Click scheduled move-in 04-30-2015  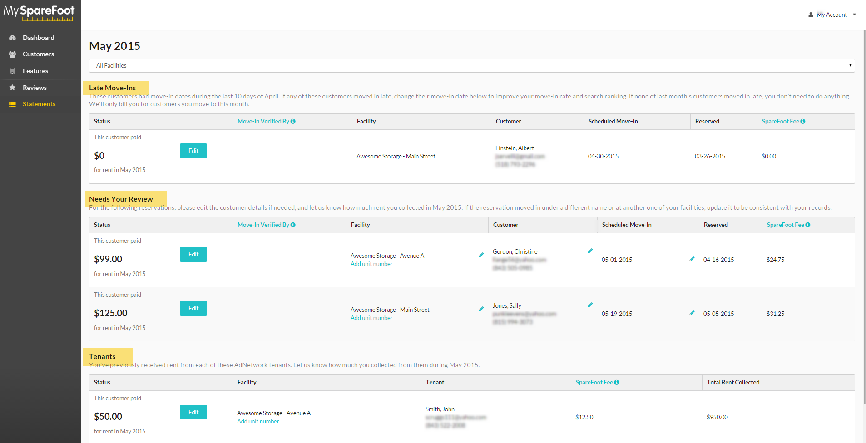(603, 156)
